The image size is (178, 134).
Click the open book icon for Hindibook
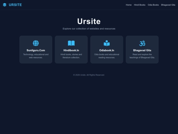71,43
